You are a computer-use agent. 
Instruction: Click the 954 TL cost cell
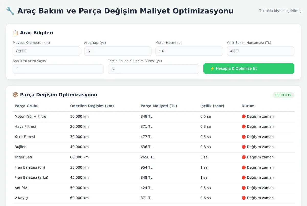coord(147,167)
